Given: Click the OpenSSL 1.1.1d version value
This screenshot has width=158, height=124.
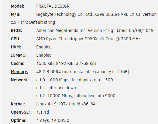Looking at the screenshot, I should pos(43,112).
